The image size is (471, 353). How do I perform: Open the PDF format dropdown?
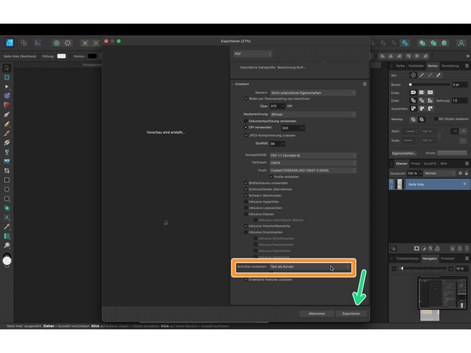coord(253,54)
